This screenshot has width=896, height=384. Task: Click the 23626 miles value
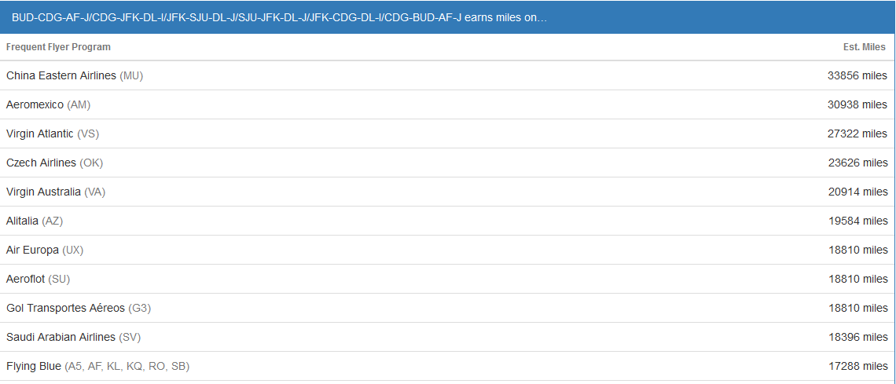857,163
